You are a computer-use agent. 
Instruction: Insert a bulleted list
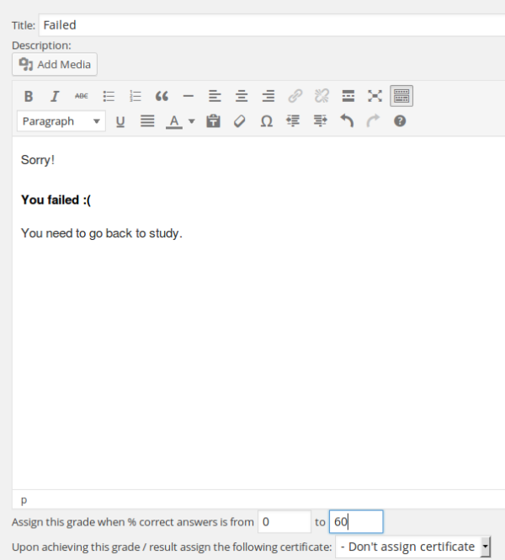pyautogui.click(x=109, y=96)
